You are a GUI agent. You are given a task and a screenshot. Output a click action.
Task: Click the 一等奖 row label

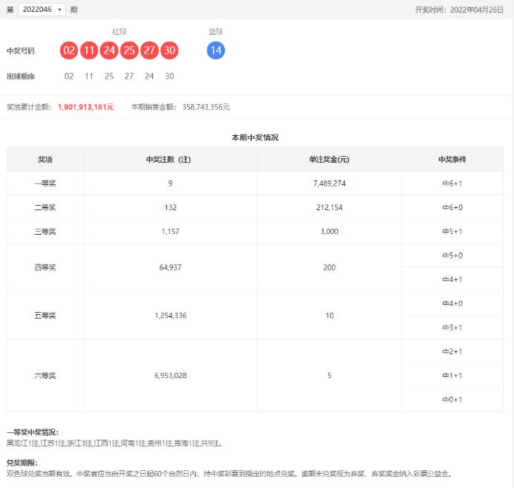point(45,183)
